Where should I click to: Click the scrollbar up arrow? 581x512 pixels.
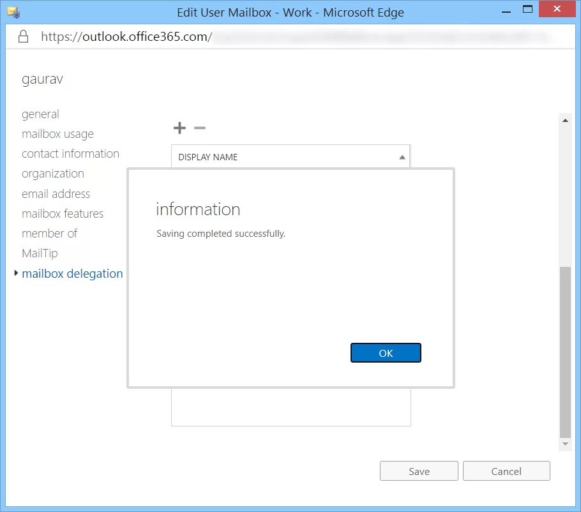(x=564, y=120)
